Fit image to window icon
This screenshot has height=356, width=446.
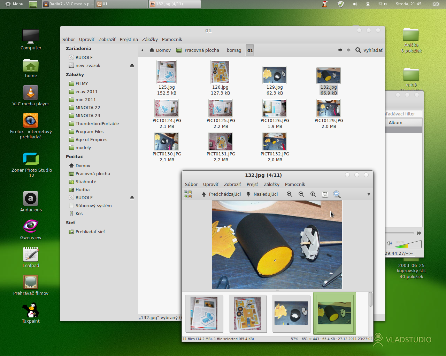(325, 194)
